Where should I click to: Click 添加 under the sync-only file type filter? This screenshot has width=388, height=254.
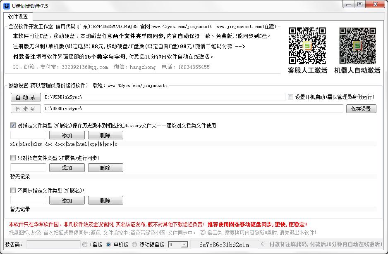point(67,167)
